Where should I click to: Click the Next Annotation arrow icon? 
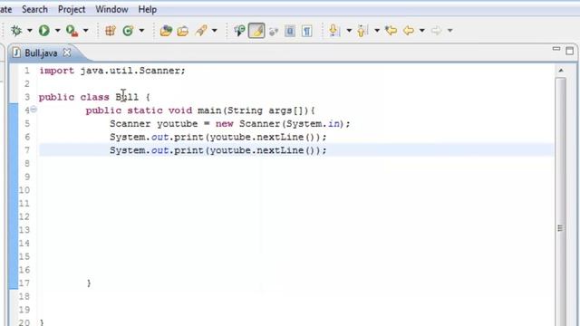pos(333,30)
